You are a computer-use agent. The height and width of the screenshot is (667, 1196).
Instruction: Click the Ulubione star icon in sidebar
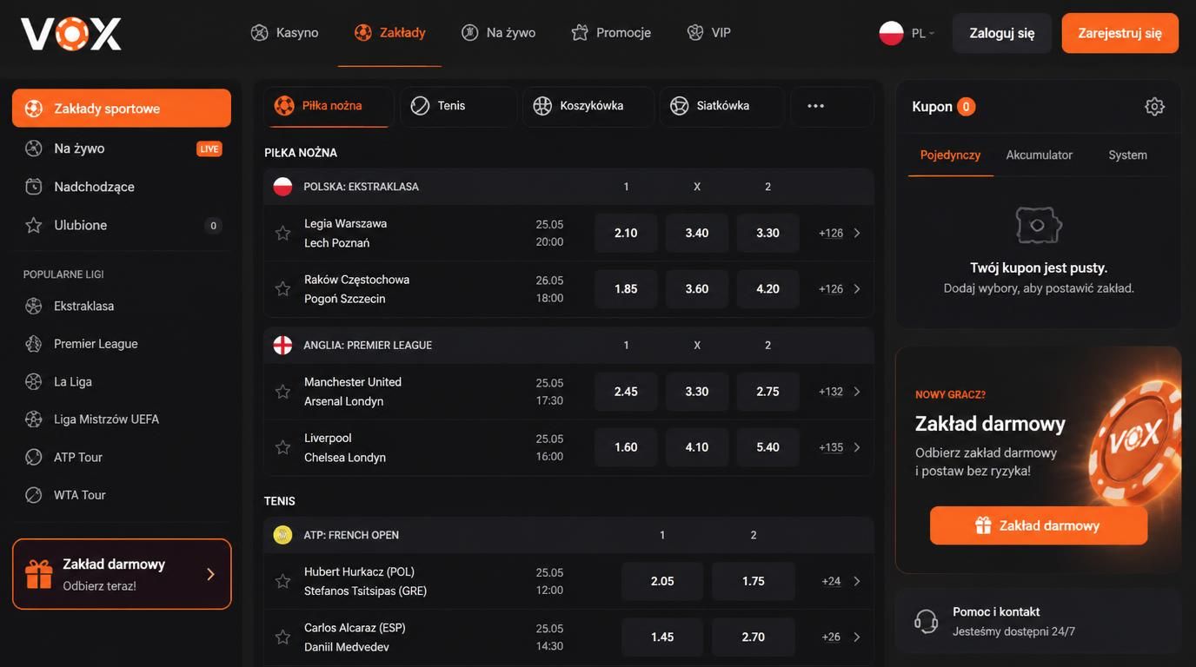34,225
